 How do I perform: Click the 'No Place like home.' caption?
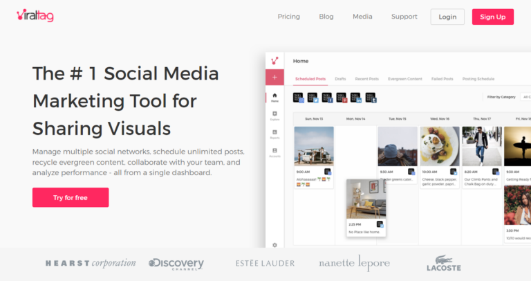[364, 232]
